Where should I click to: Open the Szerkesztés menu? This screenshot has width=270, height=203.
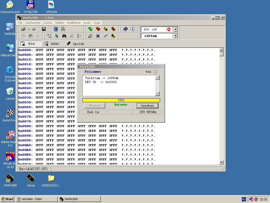click(x=33, y=23)
